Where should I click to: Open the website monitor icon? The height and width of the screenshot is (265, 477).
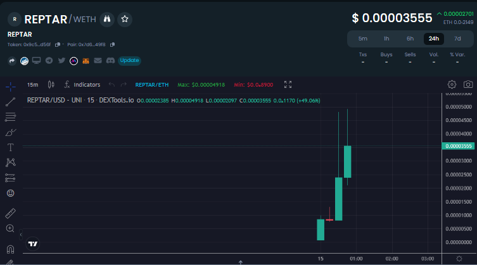tap(37, 61)
